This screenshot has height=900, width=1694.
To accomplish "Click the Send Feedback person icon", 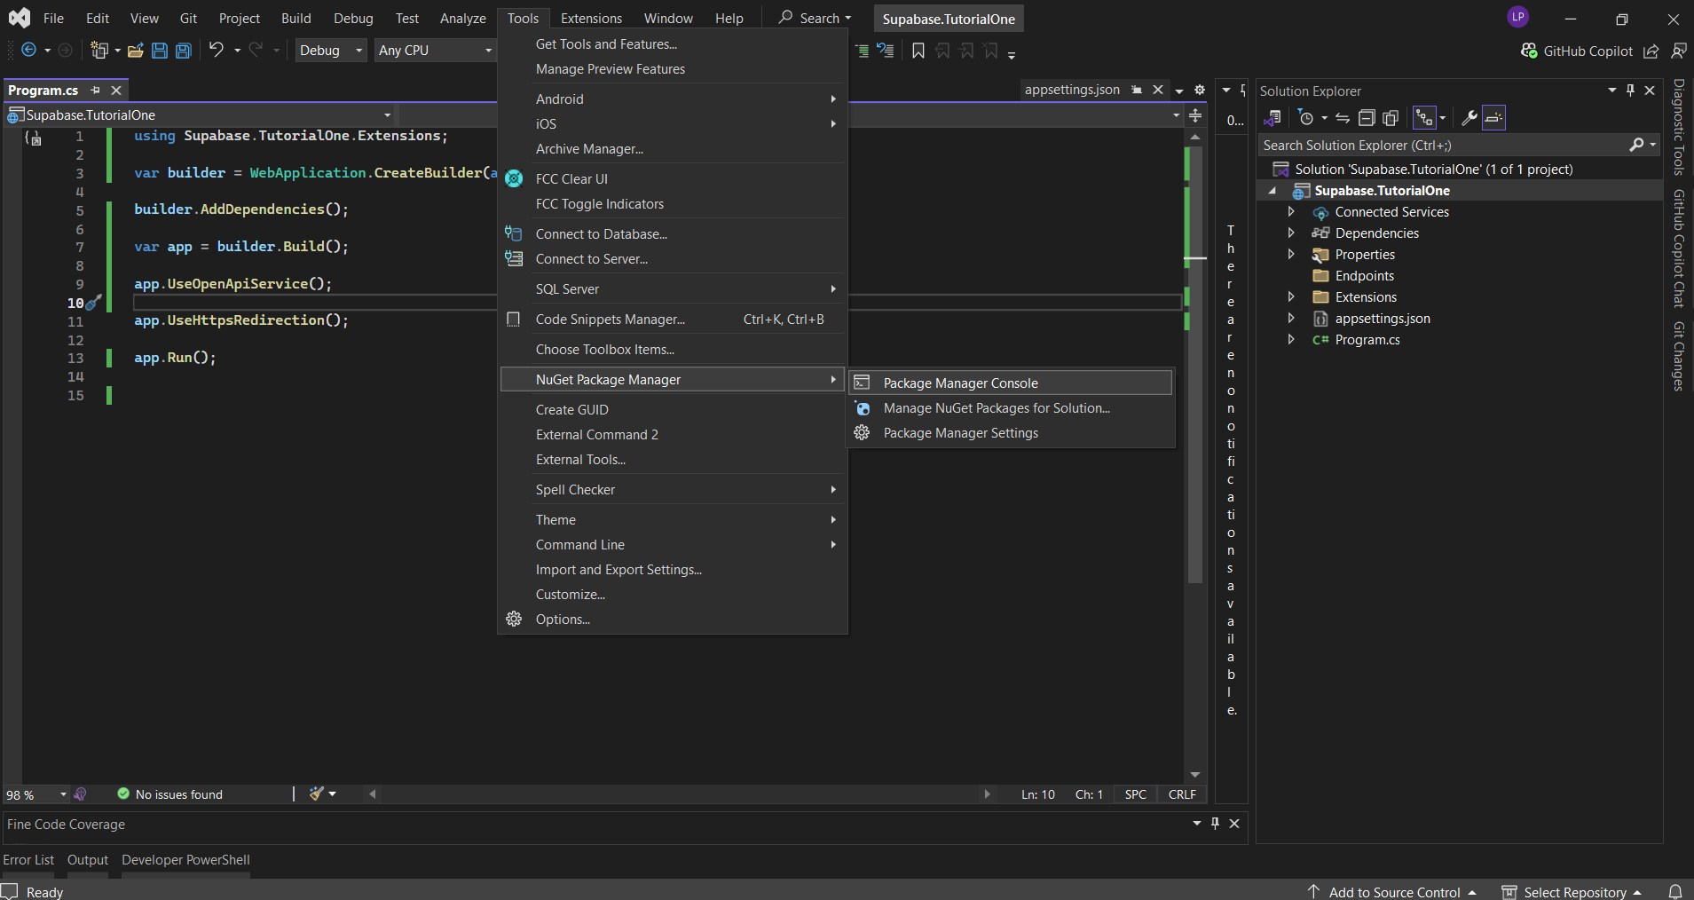I will pyautogui.click(x=1678, y=51).
